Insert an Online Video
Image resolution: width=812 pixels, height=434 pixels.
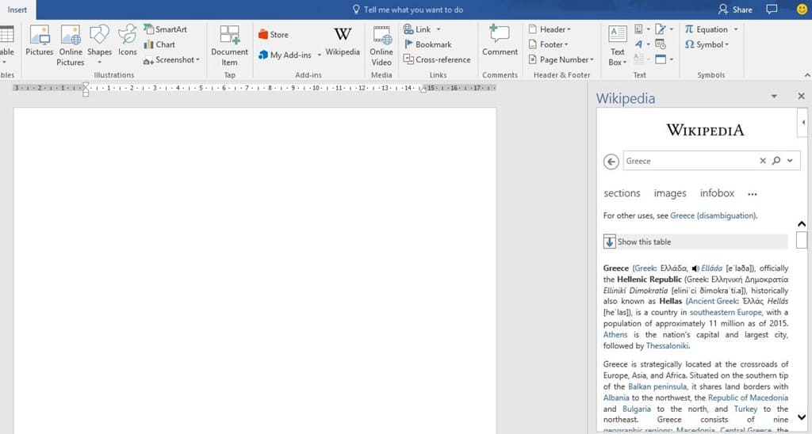(381, 45)
